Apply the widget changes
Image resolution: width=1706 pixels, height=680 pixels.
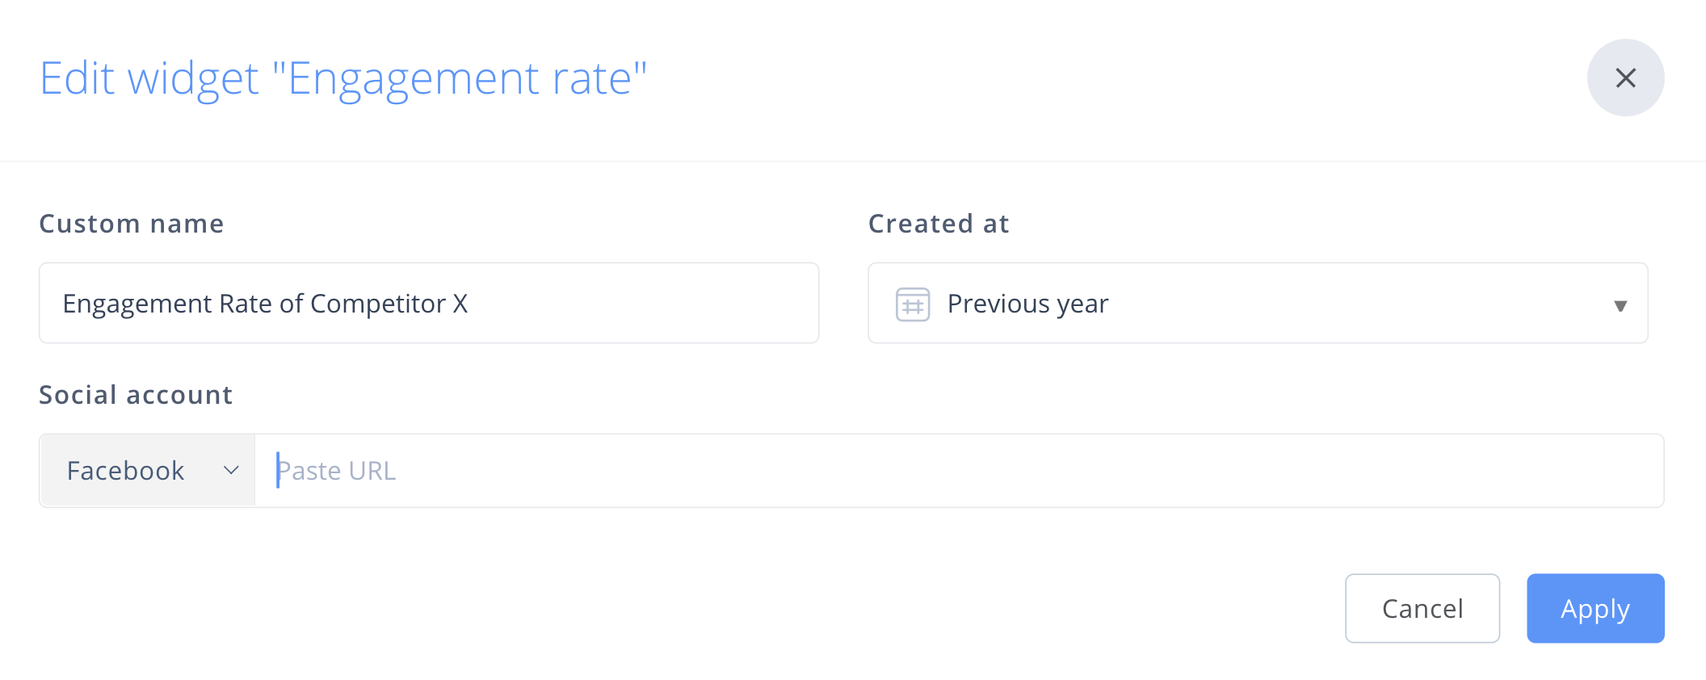(1595, 608)
